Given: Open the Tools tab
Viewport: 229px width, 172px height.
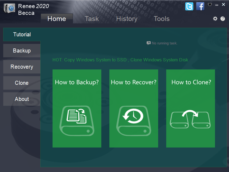Looking at the screenshot, I should point(162,19).
